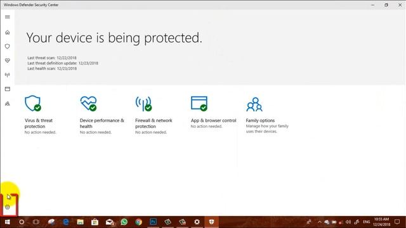The image size is (406, 228).
Task: Go to Home via sidebar house icon
Action: (x=8, y=32)
